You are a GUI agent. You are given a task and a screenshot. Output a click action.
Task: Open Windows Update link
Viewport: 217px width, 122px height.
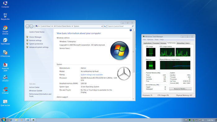[x=36, y=91]
